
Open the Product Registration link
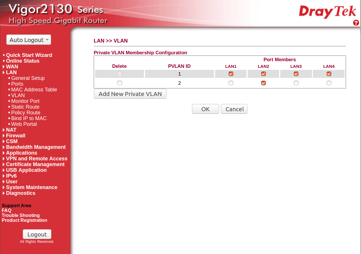coord(25,220)
